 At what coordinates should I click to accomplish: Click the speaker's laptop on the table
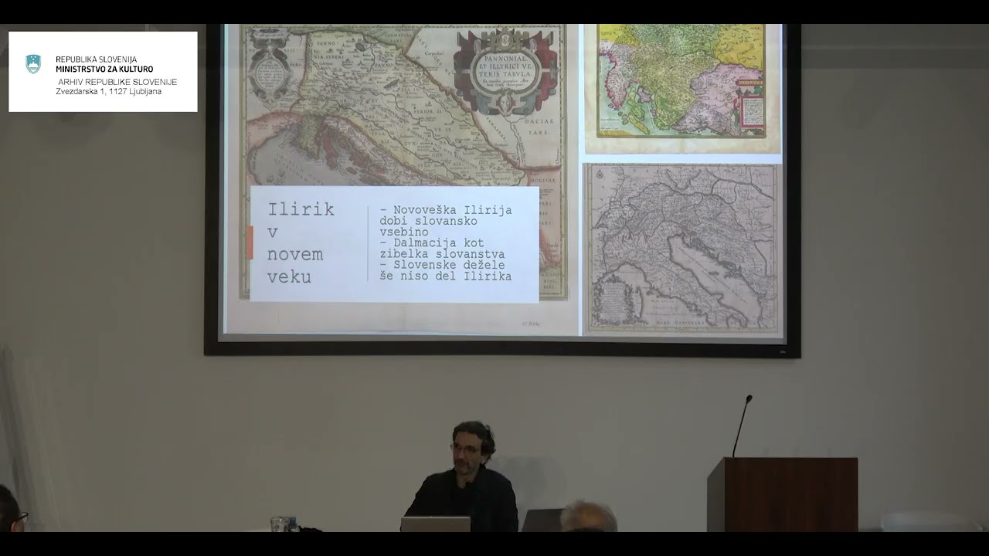(435, 524)
